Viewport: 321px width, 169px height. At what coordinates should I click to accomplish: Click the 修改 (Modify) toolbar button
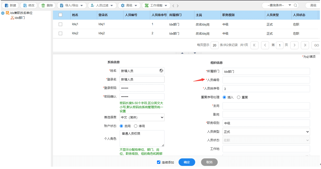[x=29, y=5]
